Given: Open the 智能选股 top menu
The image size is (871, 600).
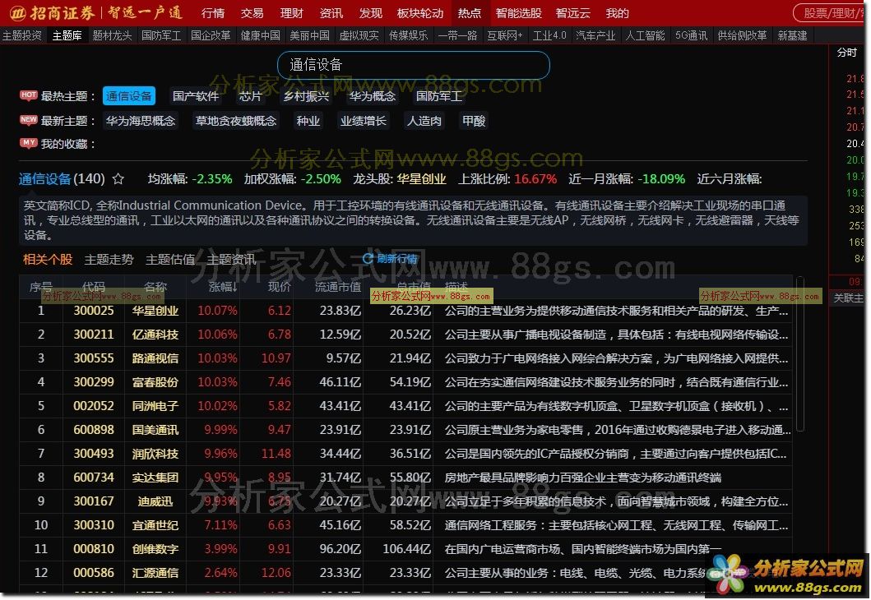Looking at the screenshot, I should pos(519,13).
